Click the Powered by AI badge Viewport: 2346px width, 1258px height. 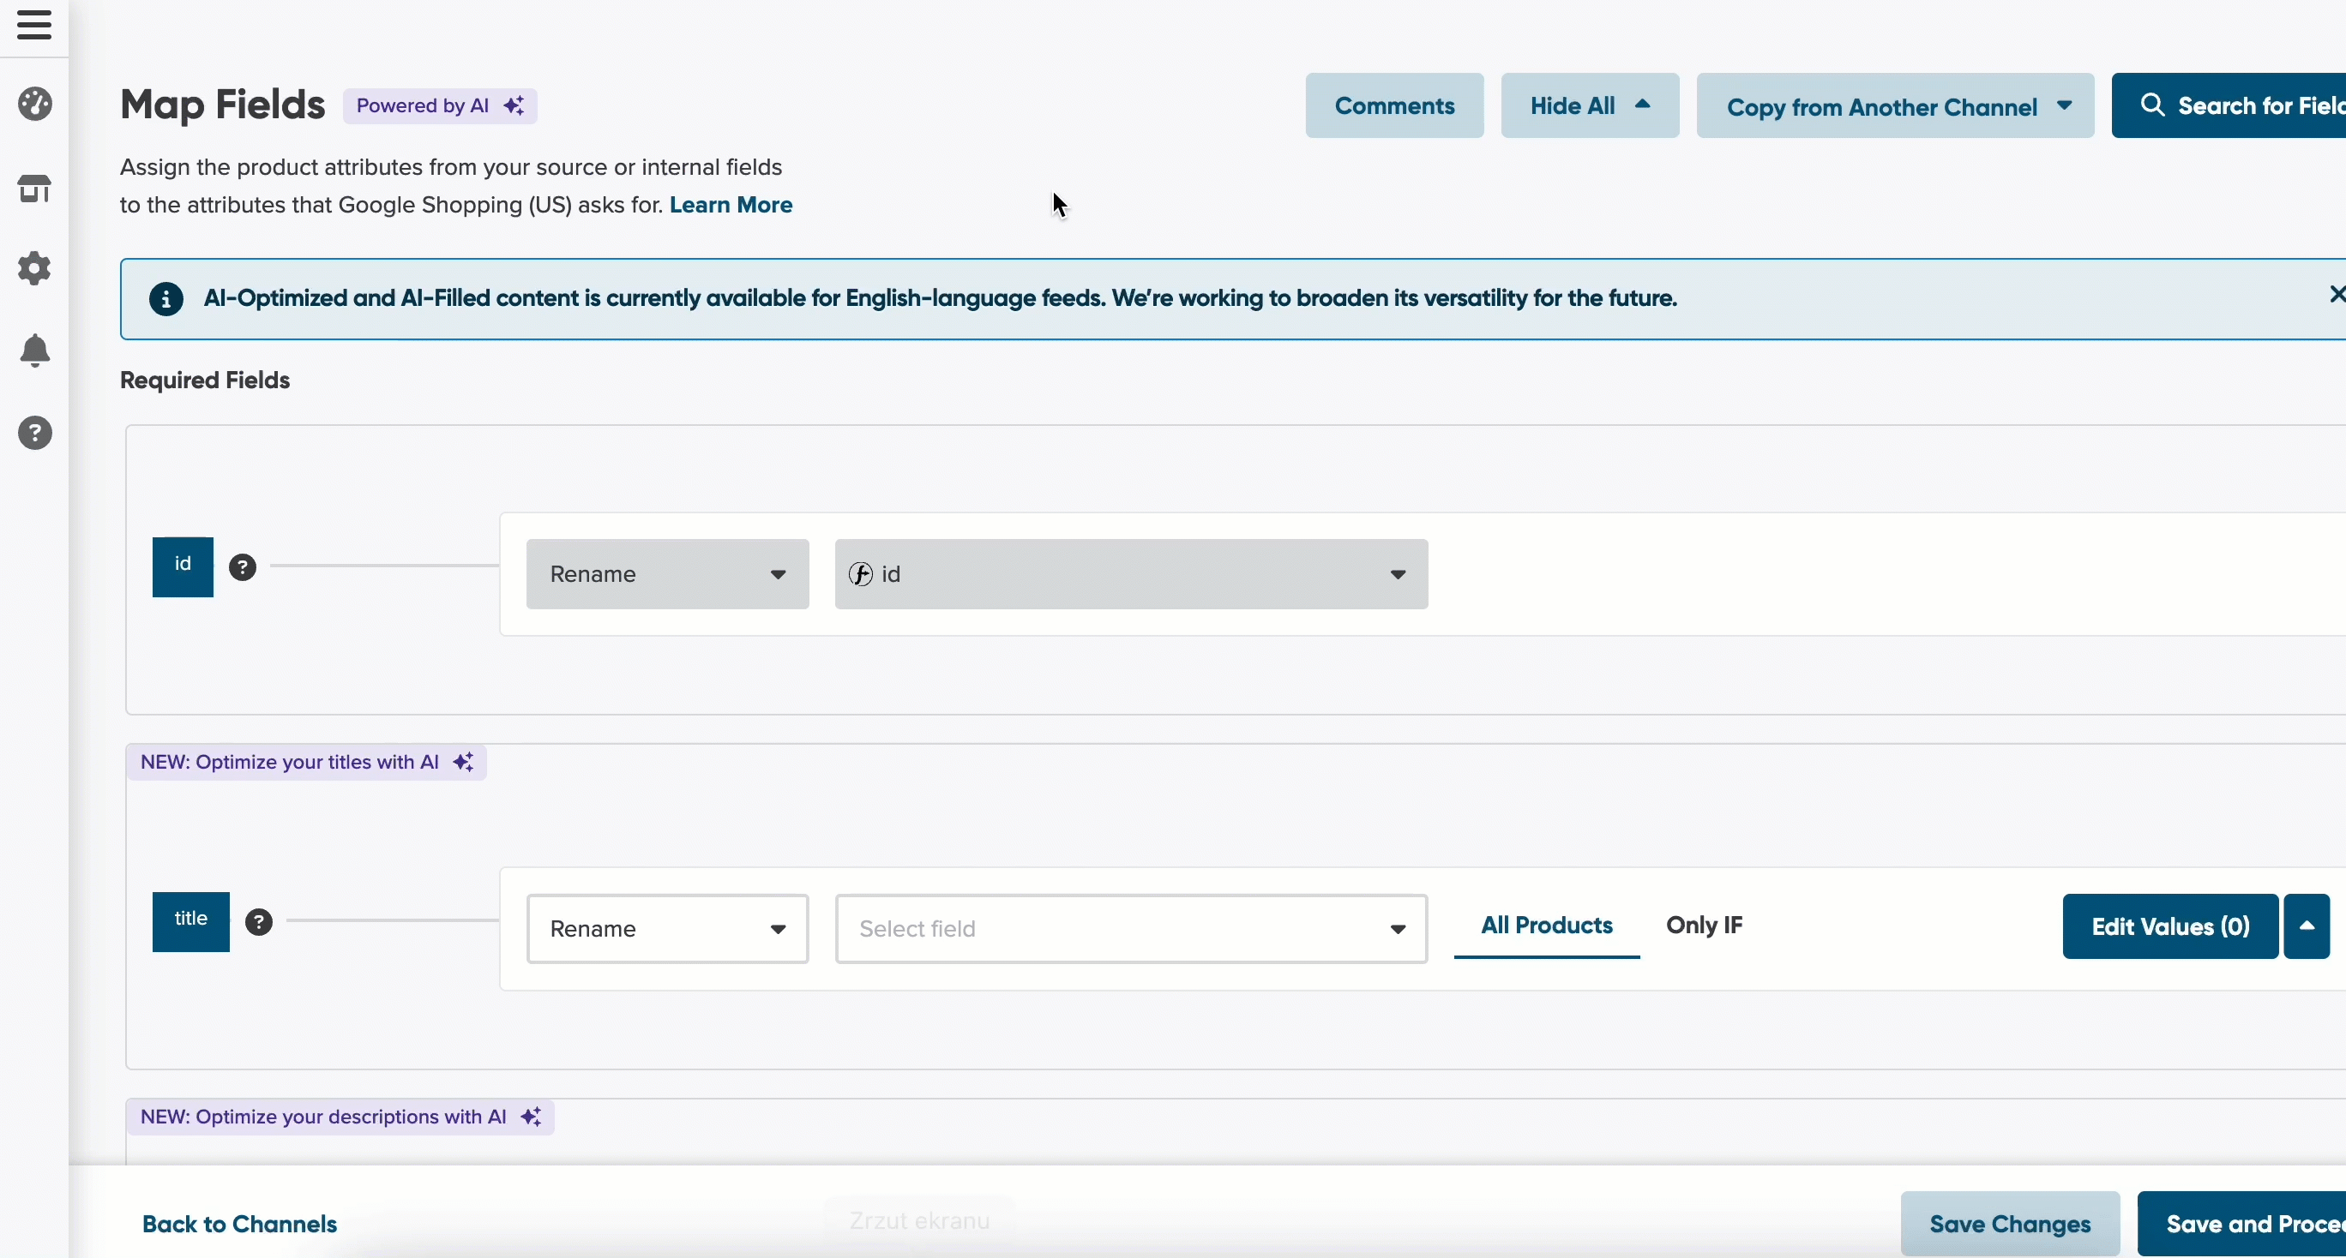pos(440,105)
